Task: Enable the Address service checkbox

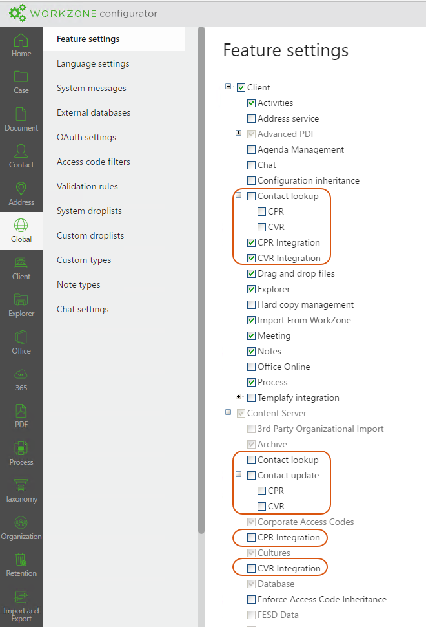Action: (x=251, y=119)
